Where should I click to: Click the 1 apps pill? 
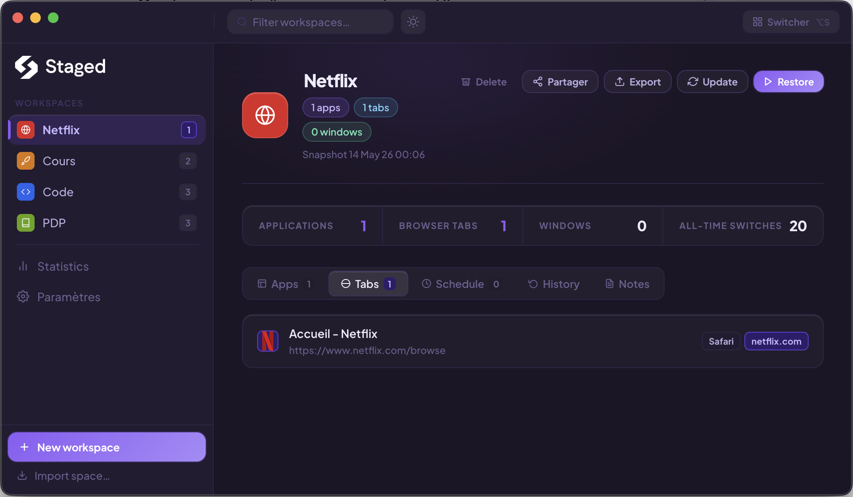326,108
